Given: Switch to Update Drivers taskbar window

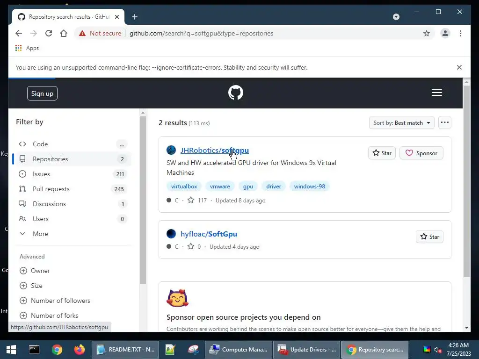Looking at the screenshot, I should pos(306,350).
